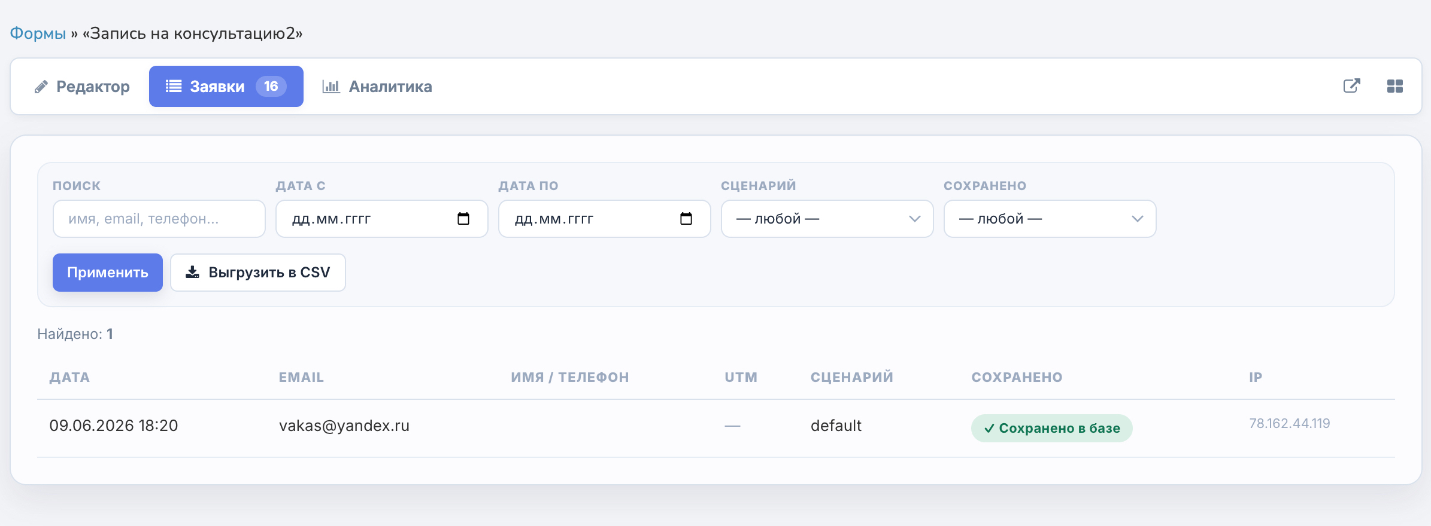Image resolution: width=1431 pixels, height=526 pixels.
Task: Click the Сохранено в базе status badge
Action: [1051, 428]
